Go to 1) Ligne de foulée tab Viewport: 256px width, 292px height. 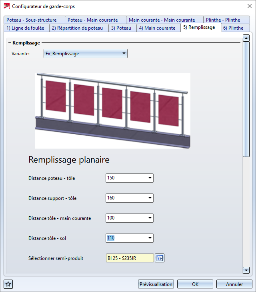click(x=26, y=28)
